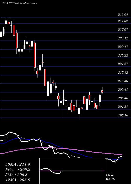
Task: Click the Price : 209.2 readout
Action: [x=18, y=170]
